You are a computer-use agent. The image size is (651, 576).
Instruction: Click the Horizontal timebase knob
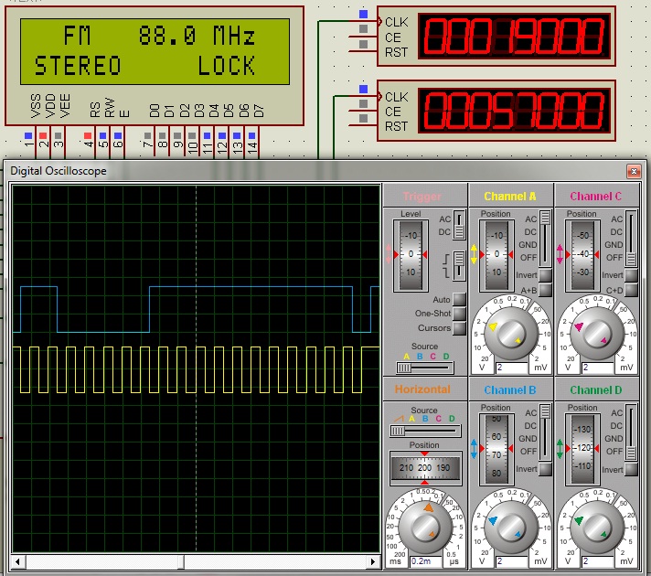pyautogui.click(x=424, y=527)
